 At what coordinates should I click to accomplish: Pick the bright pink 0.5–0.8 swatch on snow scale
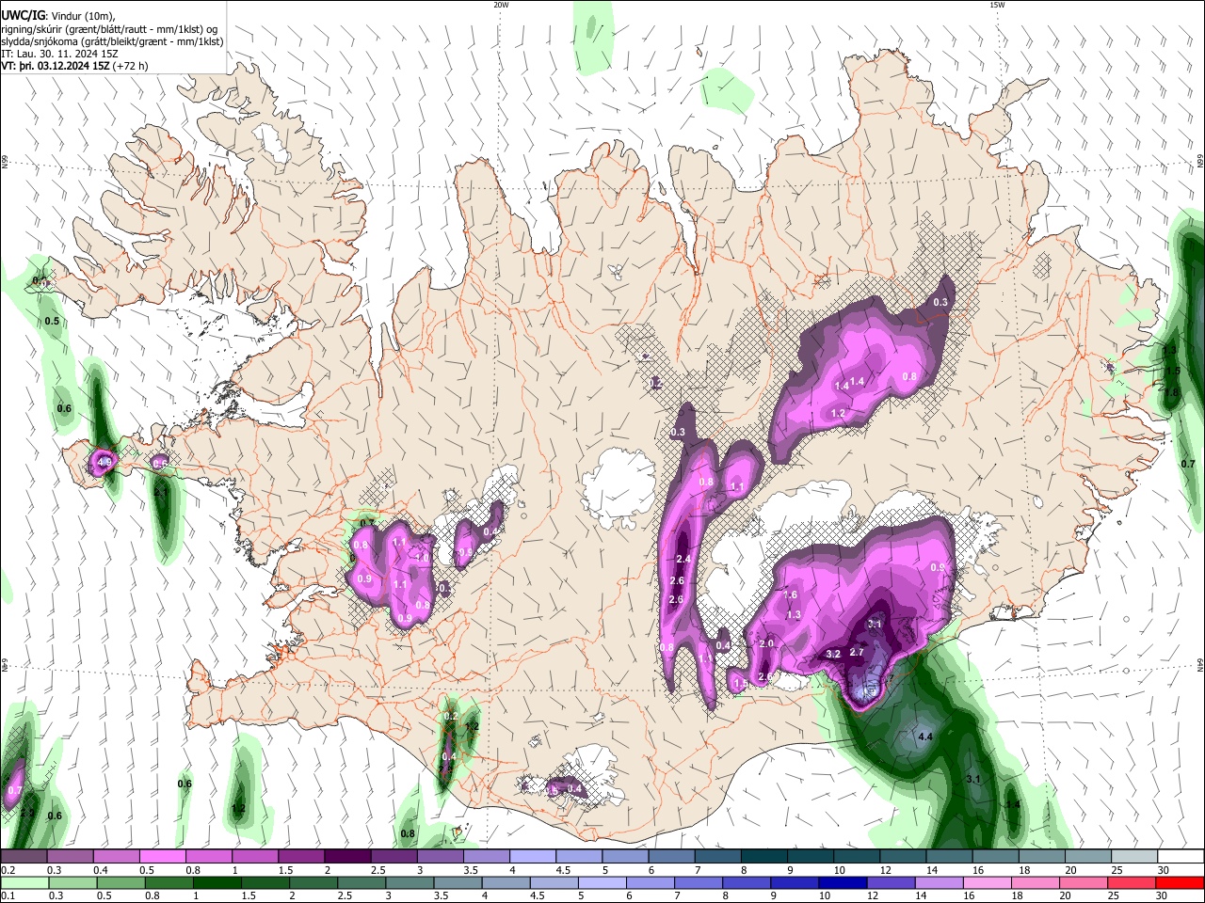point(162,857)
